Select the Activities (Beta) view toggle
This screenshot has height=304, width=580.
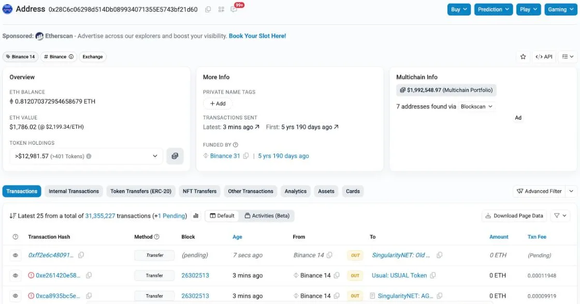(x=267, y=216)
